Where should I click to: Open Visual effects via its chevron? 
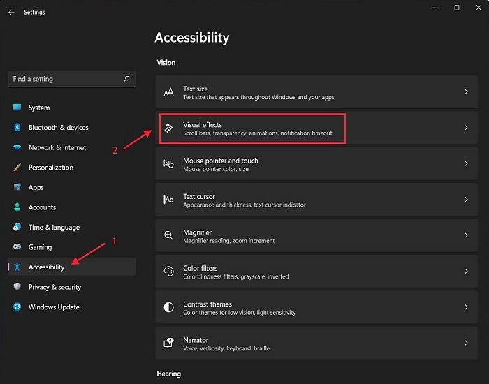coord(466,128)
